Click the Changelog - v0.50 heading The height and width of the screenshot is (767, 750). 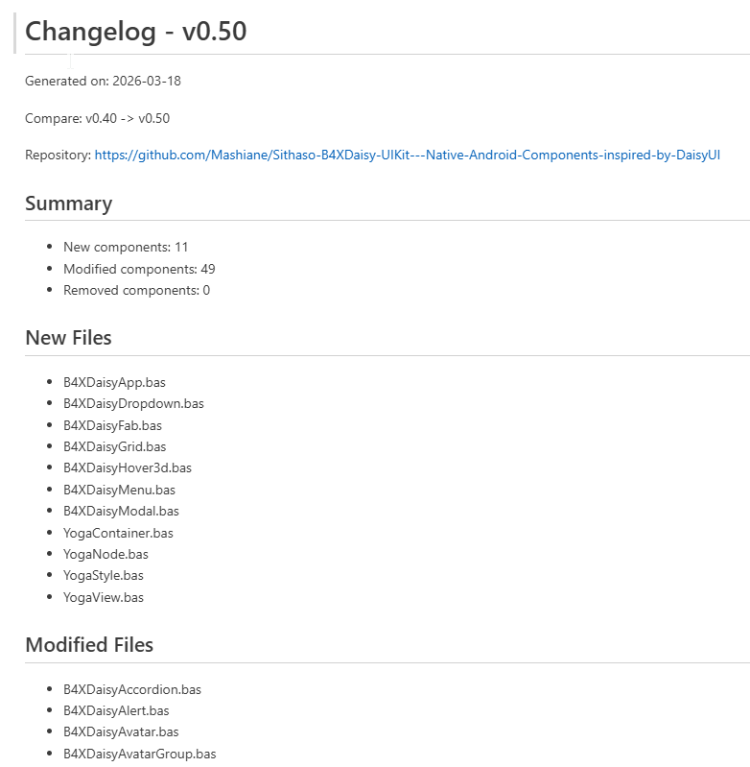[135, 32]
